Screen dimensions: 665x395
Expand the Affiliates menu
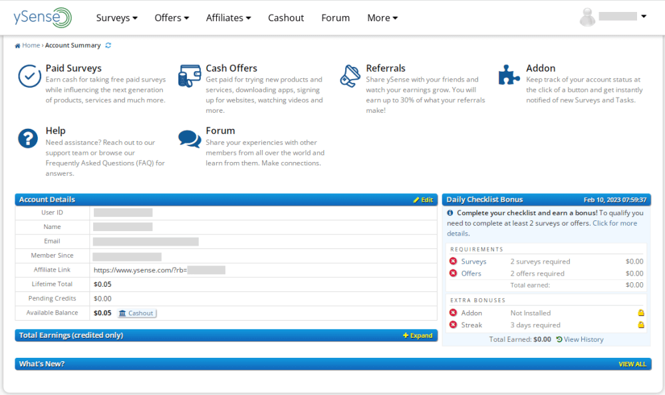tap(229, 18)
